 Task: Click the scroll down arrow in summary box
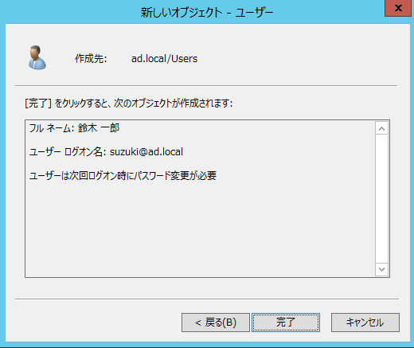tap(381, 269)
